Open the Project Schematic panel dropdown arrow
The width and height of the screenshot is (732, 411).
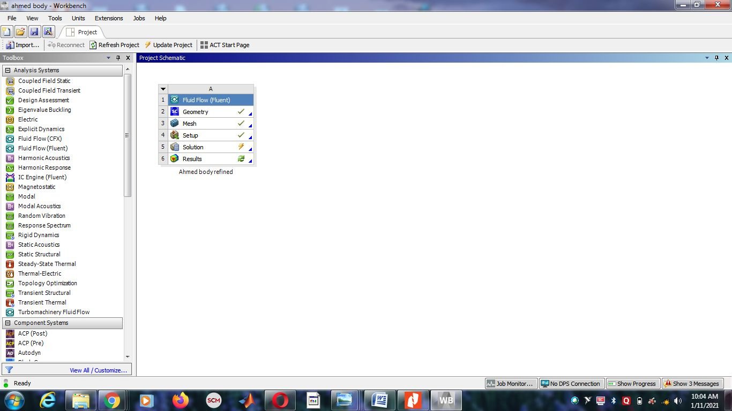click(707, 58)
